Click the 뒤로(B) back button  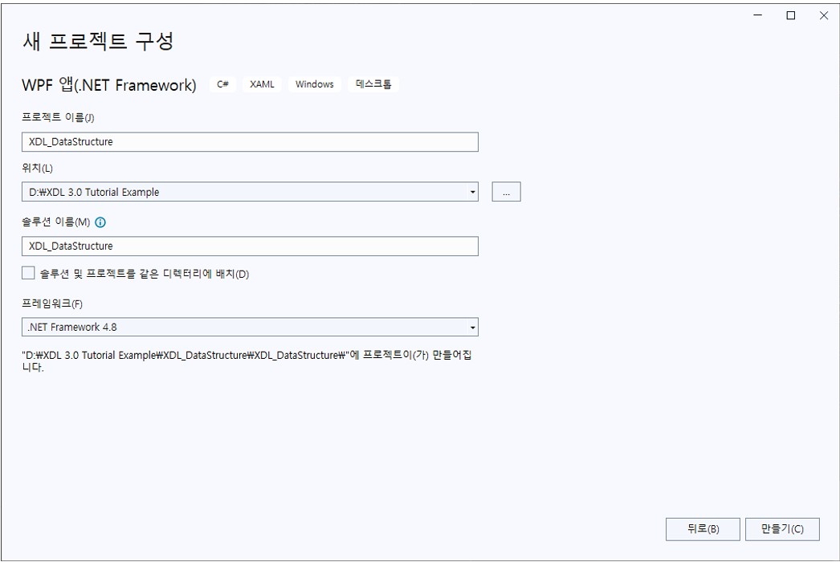pyautogui.click(x=703, y=529)
